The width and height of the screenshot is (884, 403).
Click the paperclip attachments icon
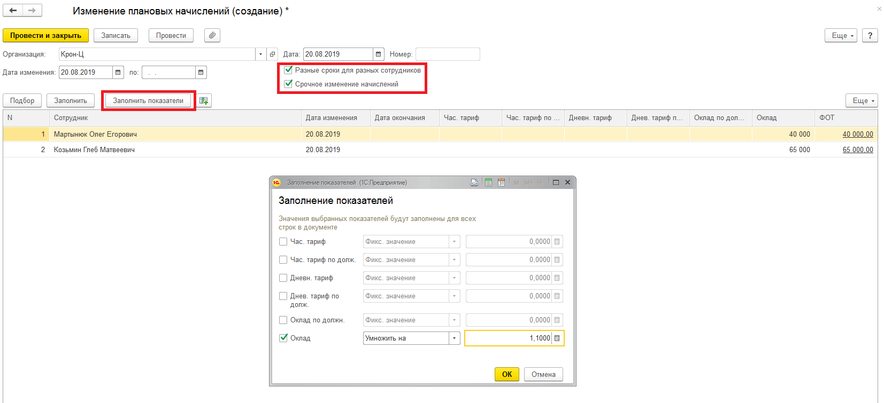212,35
